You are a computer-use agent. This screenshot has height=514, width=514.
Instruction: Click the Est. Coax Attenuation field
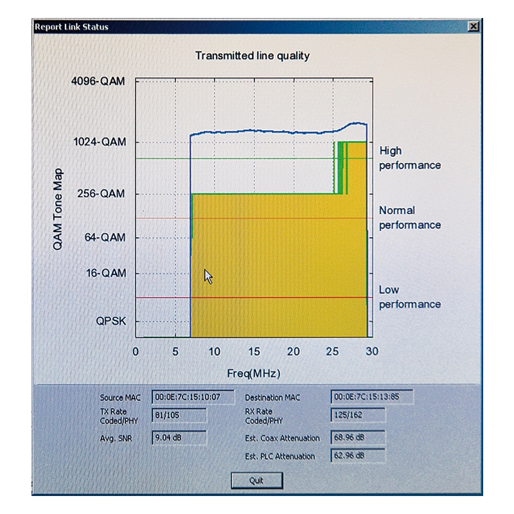[358, 438]
